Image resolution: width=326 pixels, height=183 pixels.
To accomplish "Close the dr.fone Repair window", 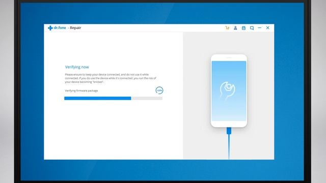I will 268,27.
